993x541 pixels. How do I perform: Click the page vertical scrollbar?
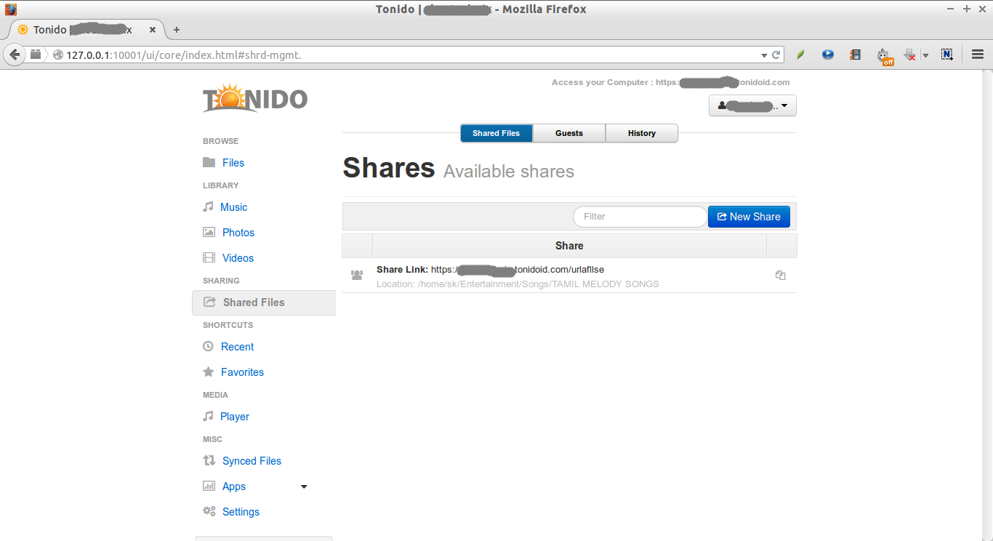989,305
